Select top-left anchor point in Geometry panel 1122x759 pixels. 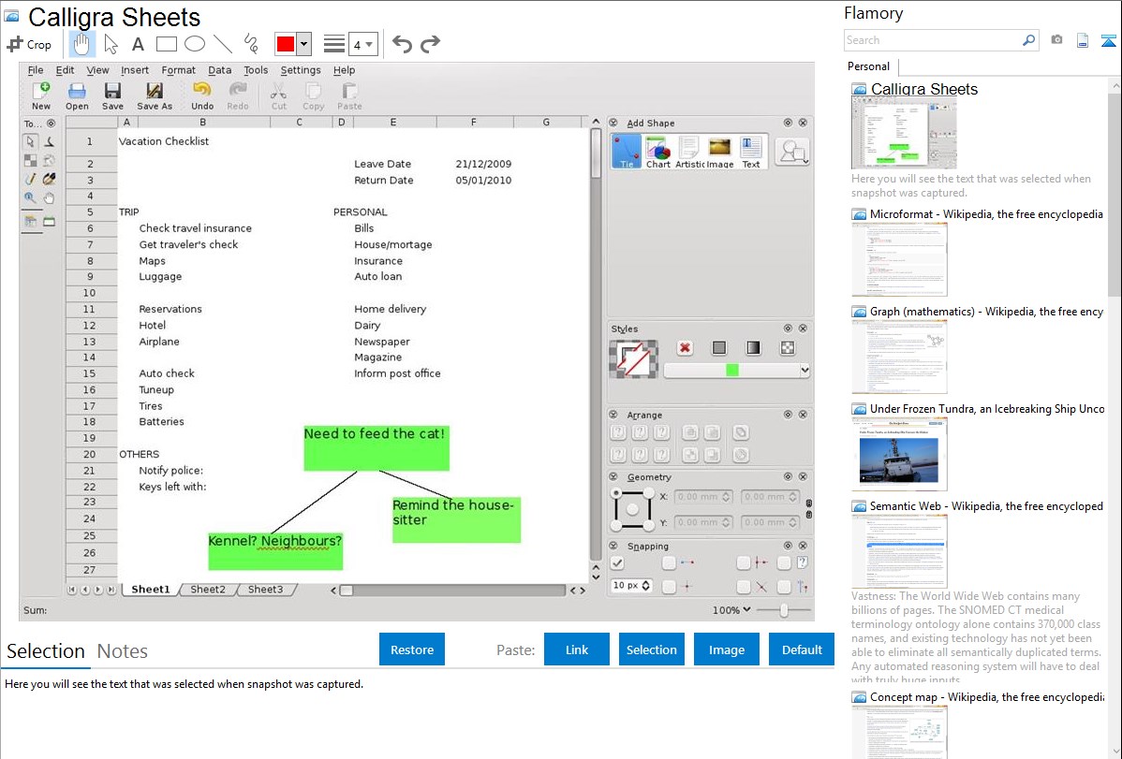[x=615, y=492]
